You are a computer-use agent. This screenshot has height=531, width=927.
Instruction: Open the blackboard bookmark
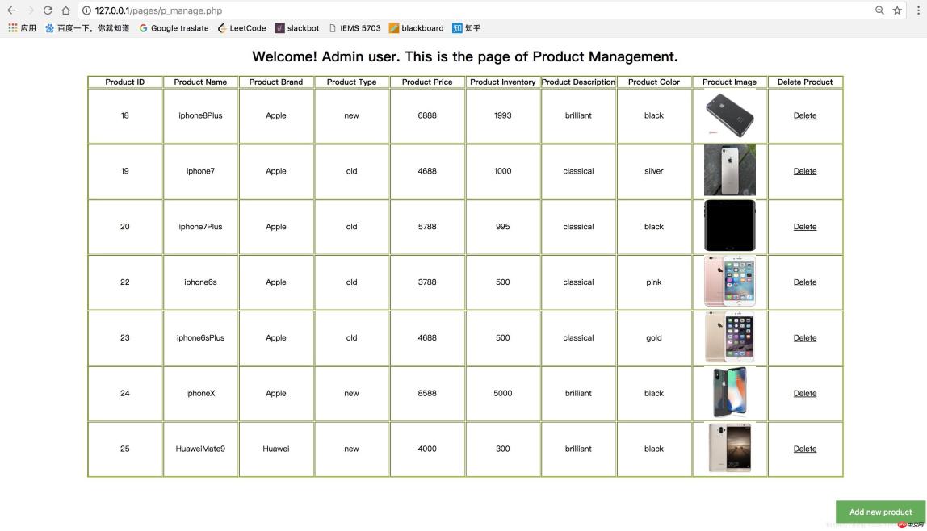(416, 28)
